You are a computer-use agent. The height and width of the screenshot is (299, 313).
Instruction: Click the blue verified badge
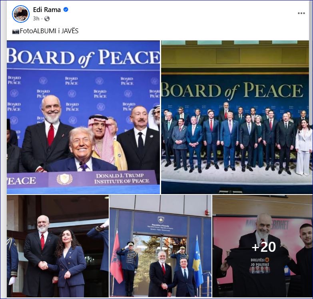66,9
